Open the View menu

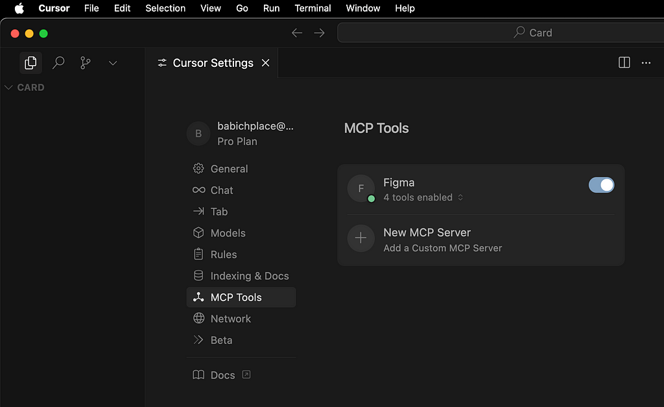tap(211, 8)
